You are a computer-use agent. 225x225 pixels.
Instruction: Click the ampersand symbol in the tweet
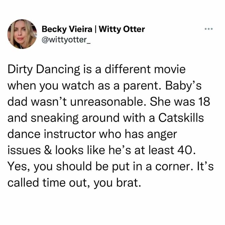click(48, 150)
